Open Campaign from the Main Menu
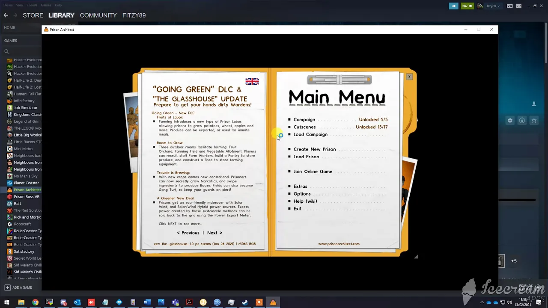Screen dimensions: 548x308 [x=304, y=120]
